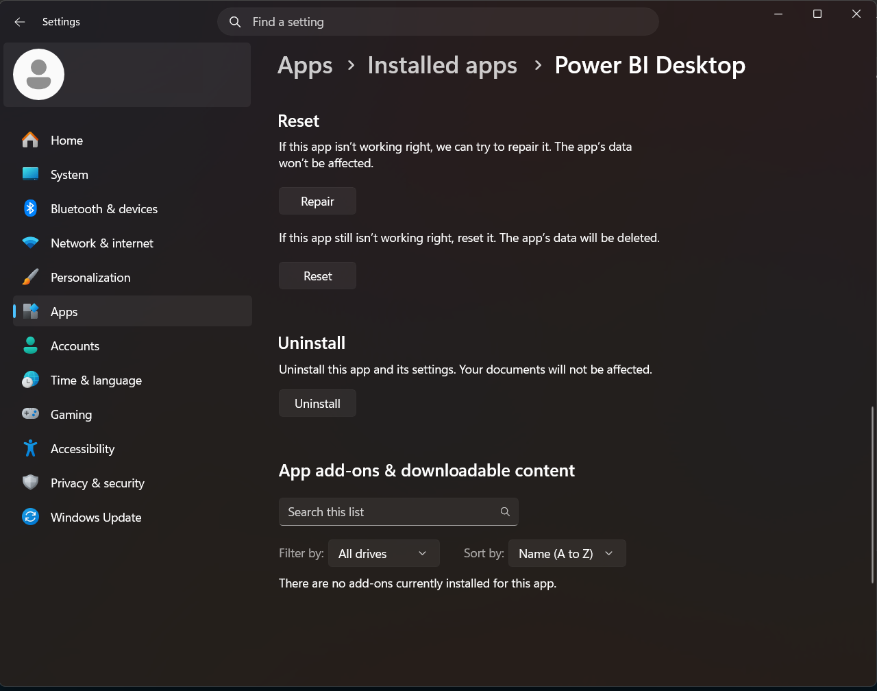877x691 pixels.
Task: Select the Privacy & security shield icon
Action: point(30,483)
